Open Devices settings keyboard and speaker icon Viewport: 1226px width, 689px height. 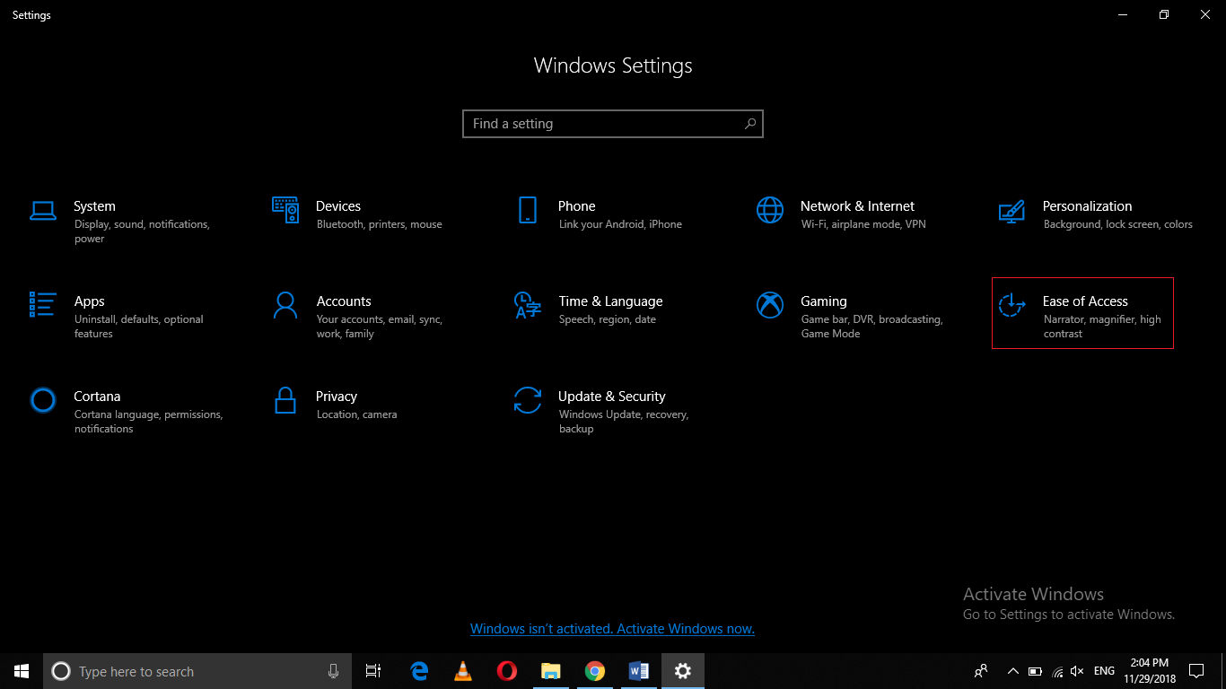[x=285, y=210]
